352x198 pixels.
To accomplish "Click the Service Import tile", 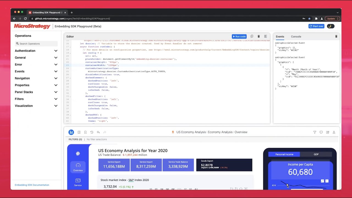I will pos(146,165).
